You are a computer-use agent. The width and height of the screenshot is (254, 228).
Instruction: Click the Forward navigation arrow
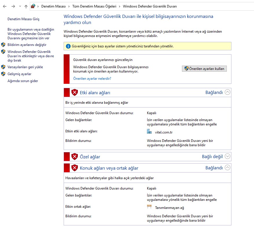point(13,6)
